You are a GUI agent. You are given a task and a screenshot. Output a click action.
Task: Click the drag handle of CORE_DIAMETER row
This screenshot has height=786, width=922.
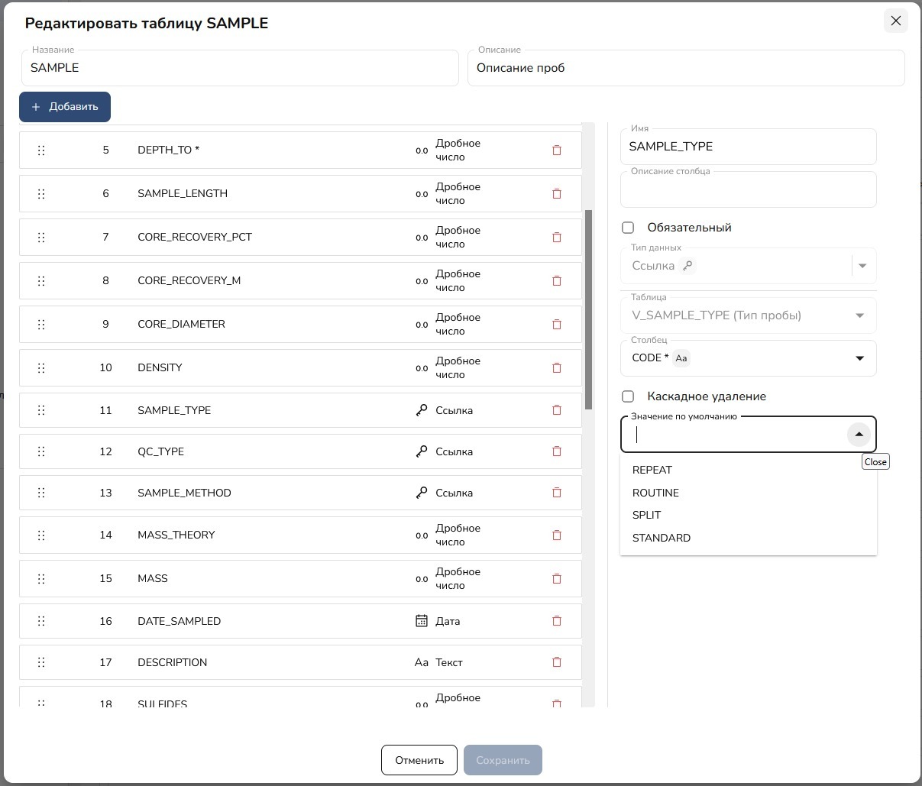41,325
